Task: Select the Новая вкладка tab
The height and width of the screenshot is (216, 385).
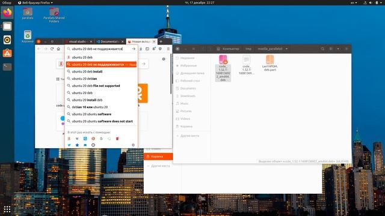Action: (141, 41)
